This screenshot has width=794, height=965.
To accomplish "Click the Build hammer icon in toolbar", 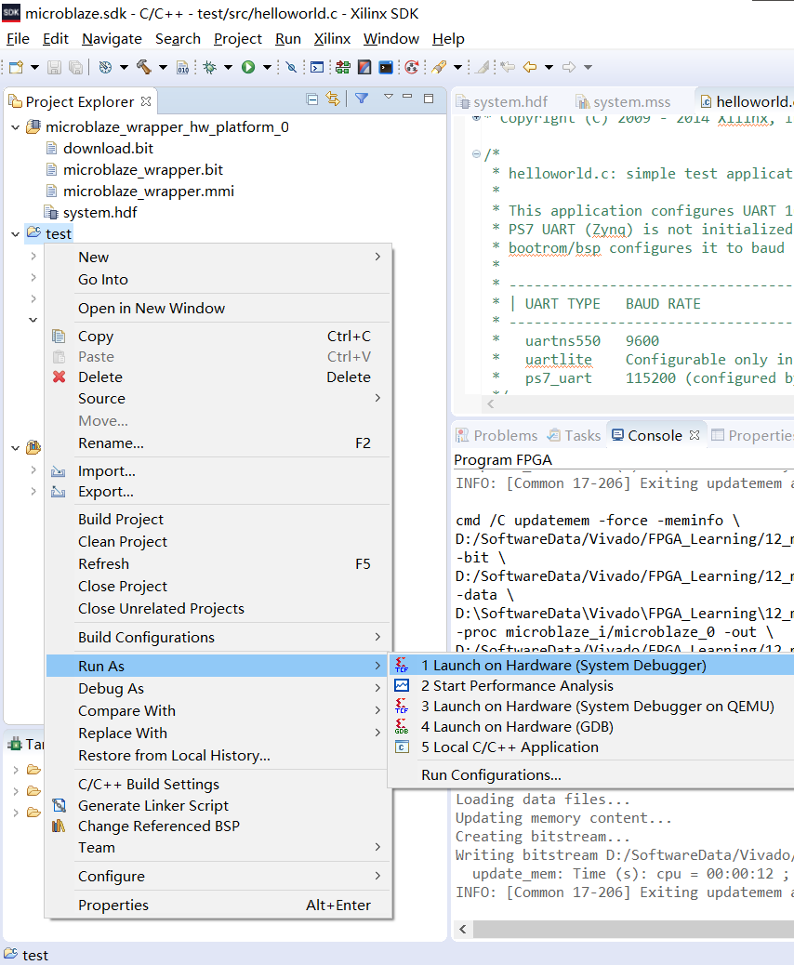I will click(143, 67).
